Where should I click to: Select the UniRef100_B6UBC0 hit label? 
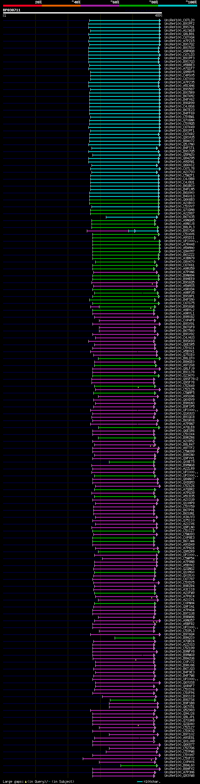pos(179,186)
